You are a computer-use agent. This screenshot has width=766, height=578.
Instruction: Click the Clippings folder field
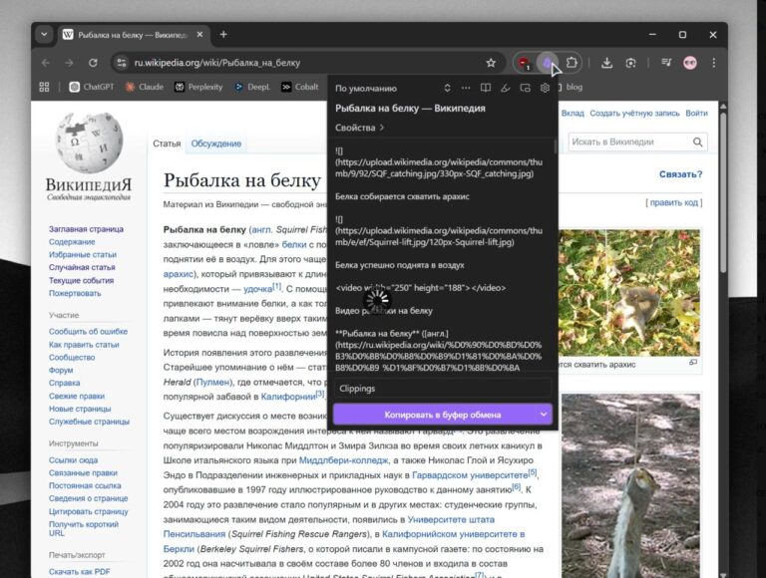click(442, 389)
